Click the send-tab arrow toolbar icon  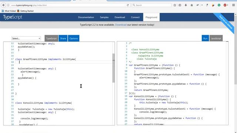(197, 5)
